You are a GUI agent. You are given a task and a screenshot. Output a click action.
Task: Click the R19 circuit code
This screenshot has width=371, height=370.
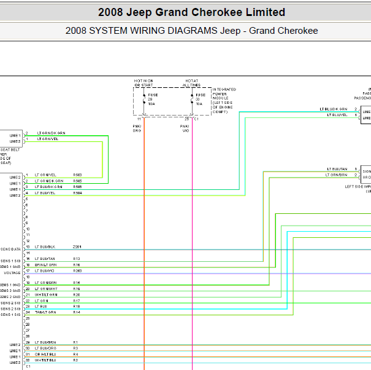77,289
